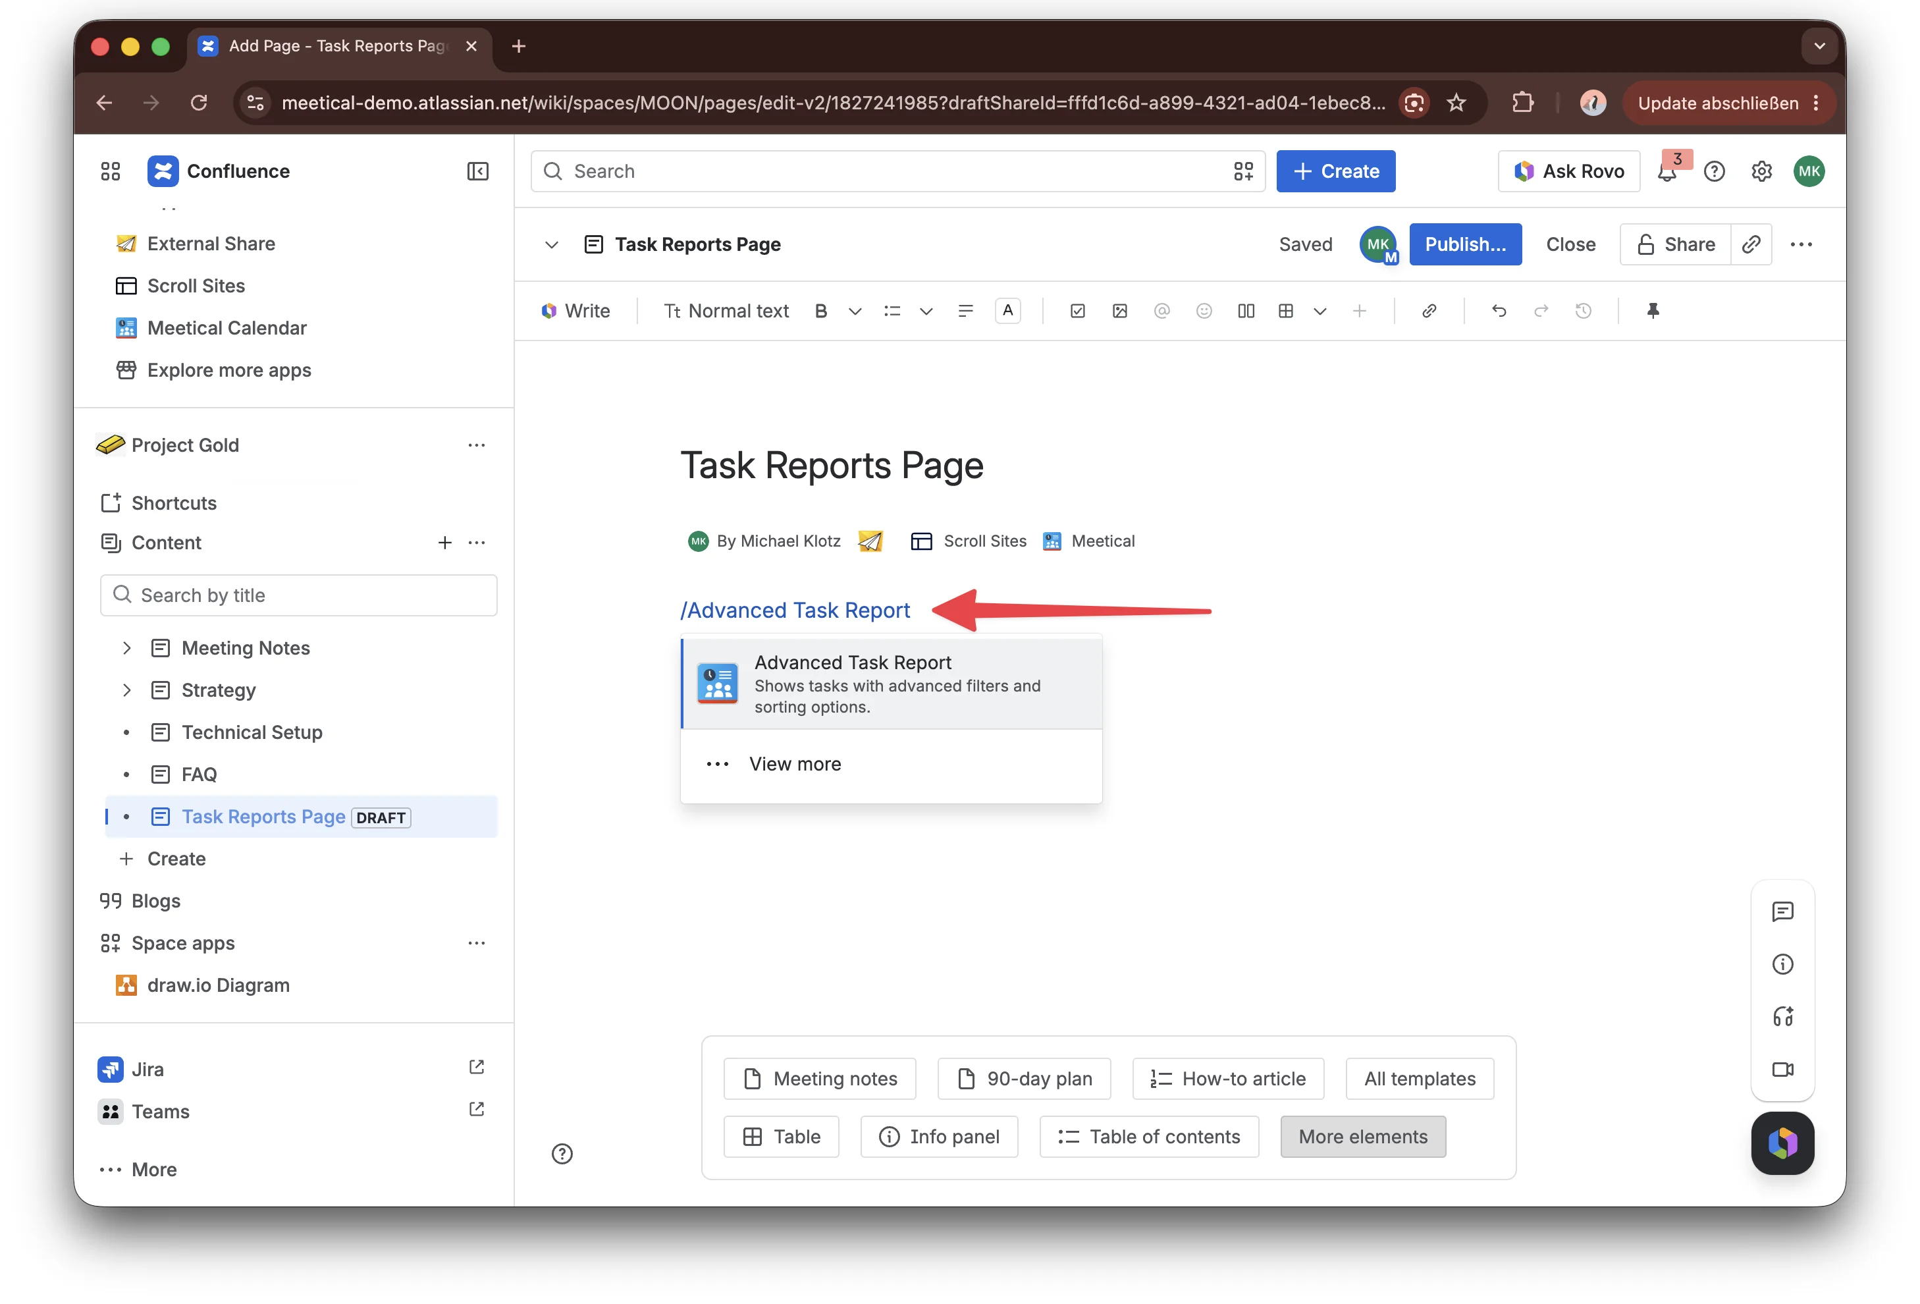Insert an image or file
This screenshot has width=1920, height=1304.
pyautogui.click(x=1119, y=311)
